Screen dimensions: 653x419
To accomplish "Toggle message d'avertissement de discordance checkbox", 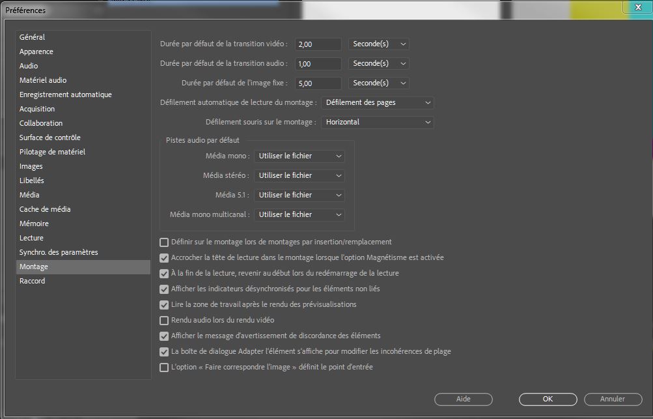I will tap(164, 336).
